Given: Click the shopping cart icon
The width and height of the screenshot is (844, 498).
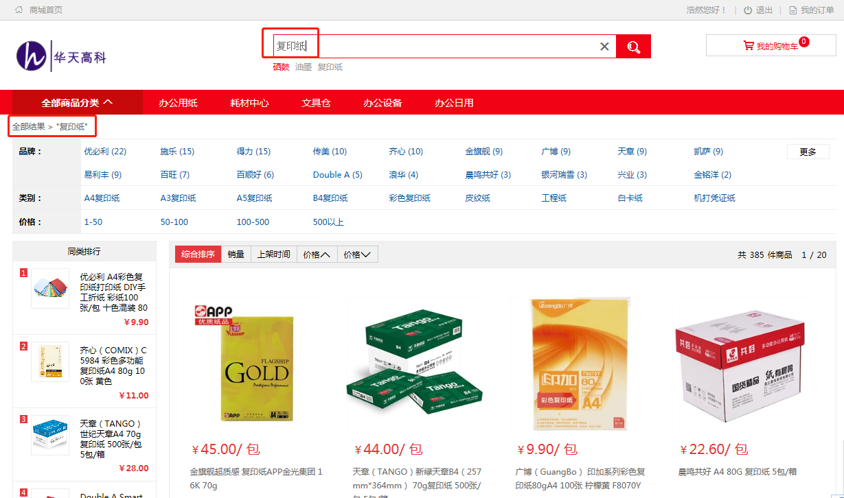Looking at the screenshot, I should point(749,46).
